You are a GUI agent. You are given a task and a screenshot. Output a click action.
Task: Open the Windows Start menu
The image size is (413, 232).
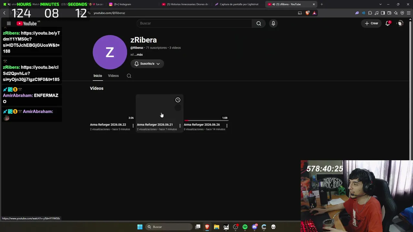(140, 227)
